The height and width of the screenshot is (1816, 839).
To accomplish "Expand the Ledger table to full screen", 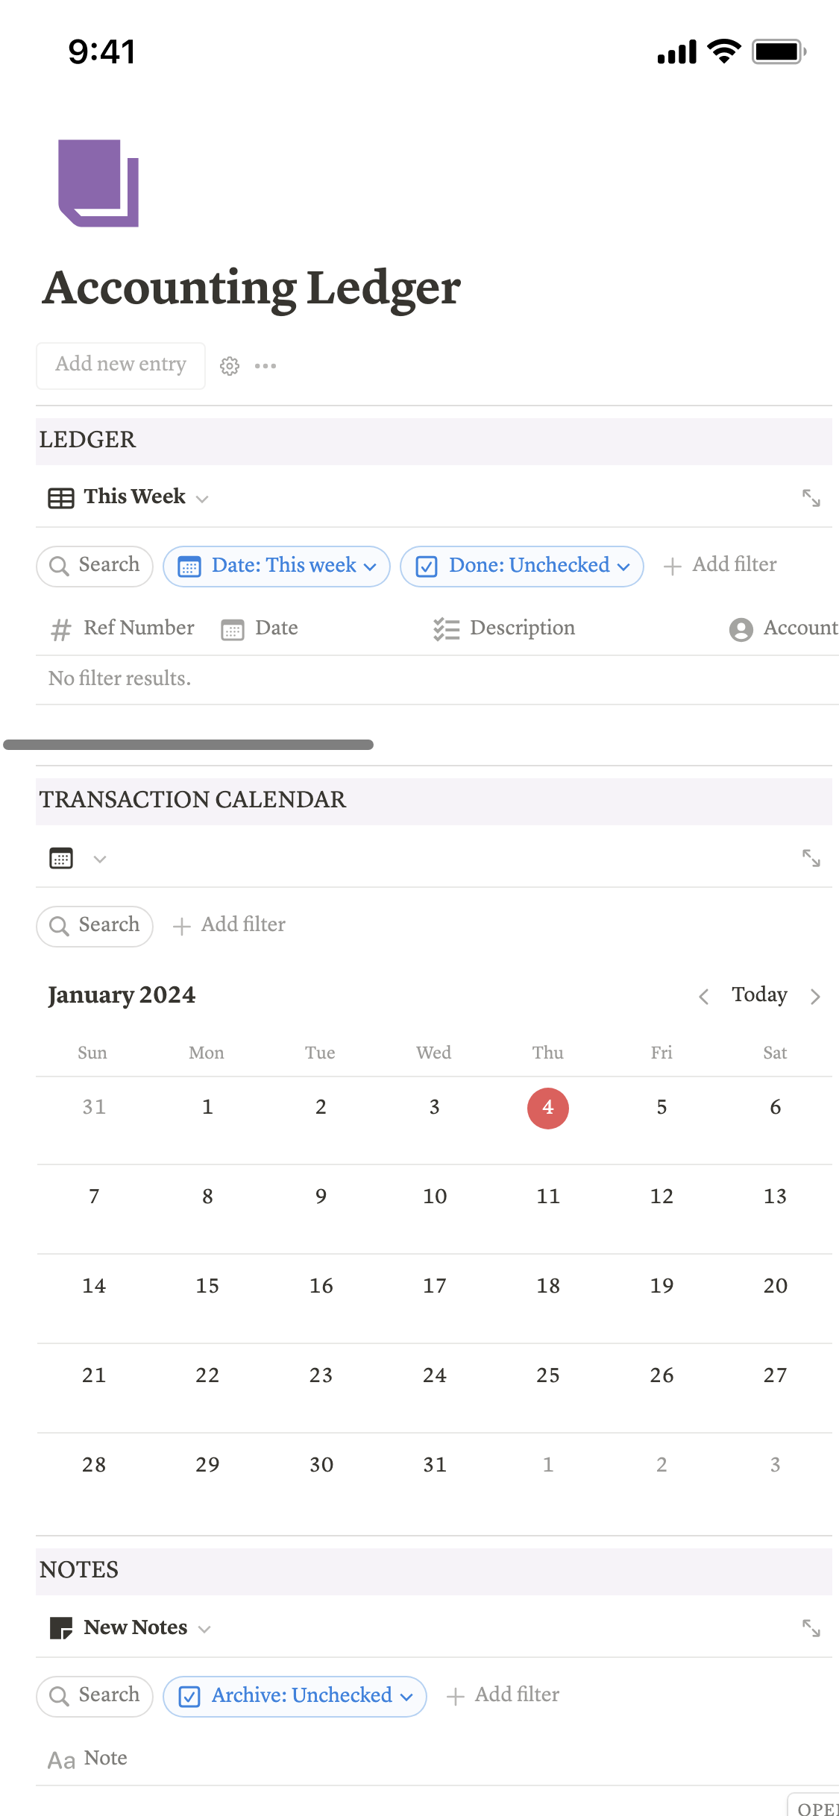I will 811,498.
